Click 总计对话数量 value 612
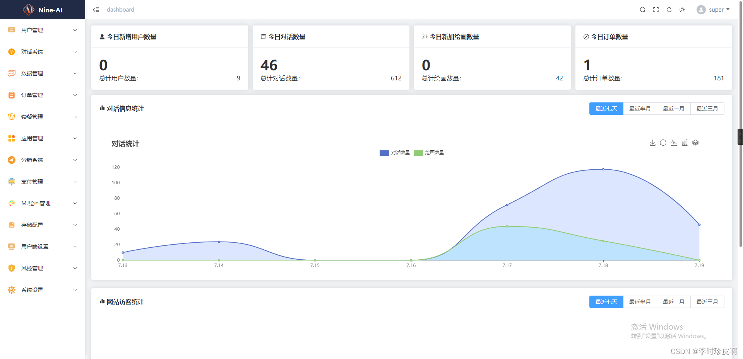Screen dimensions: 743x359 (x=396, y=78)
